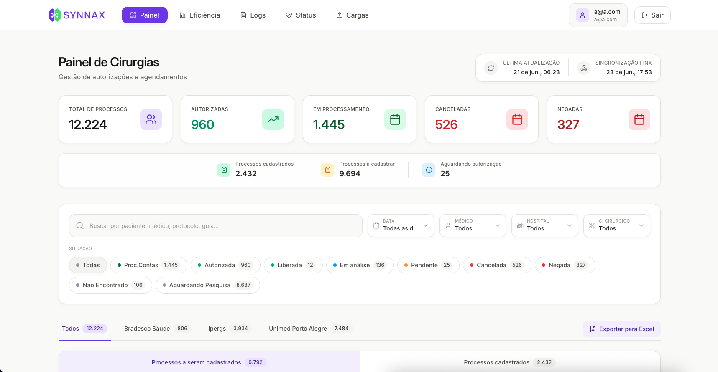Viewport: 718px width, 372px height.
Task: Expand the Médico filter dropdown
Action: pyautogui.click(x=473, y=225)
